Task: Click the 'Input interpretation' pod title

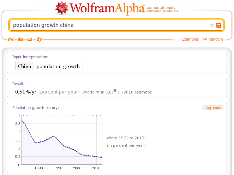Action: [30, 57]
